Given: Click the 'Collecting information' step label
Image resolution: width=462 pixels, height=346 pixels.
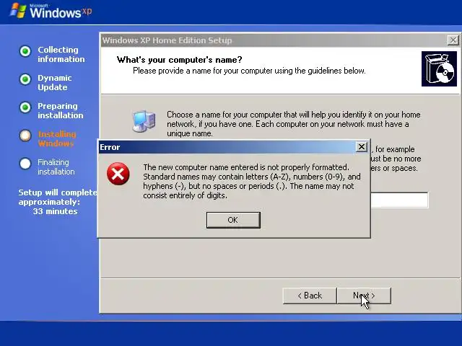Looking at the screenshot, I should (61, 55).
